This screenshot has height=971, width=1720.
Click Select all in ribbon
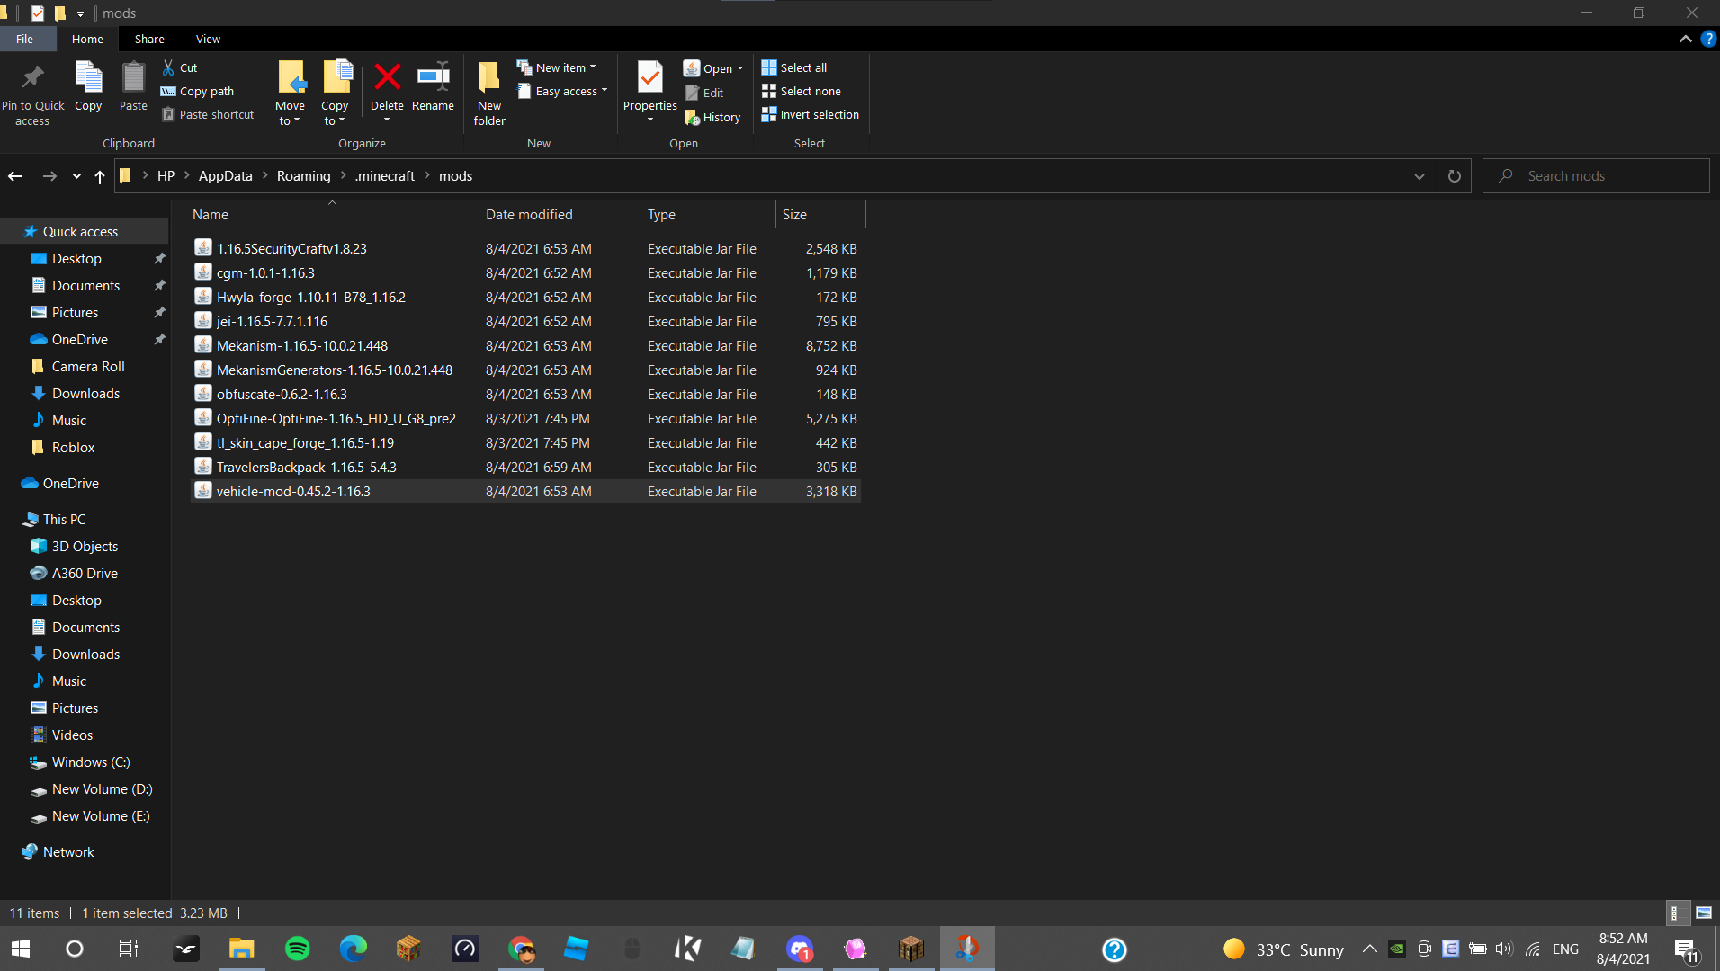(x=794, y=67)
